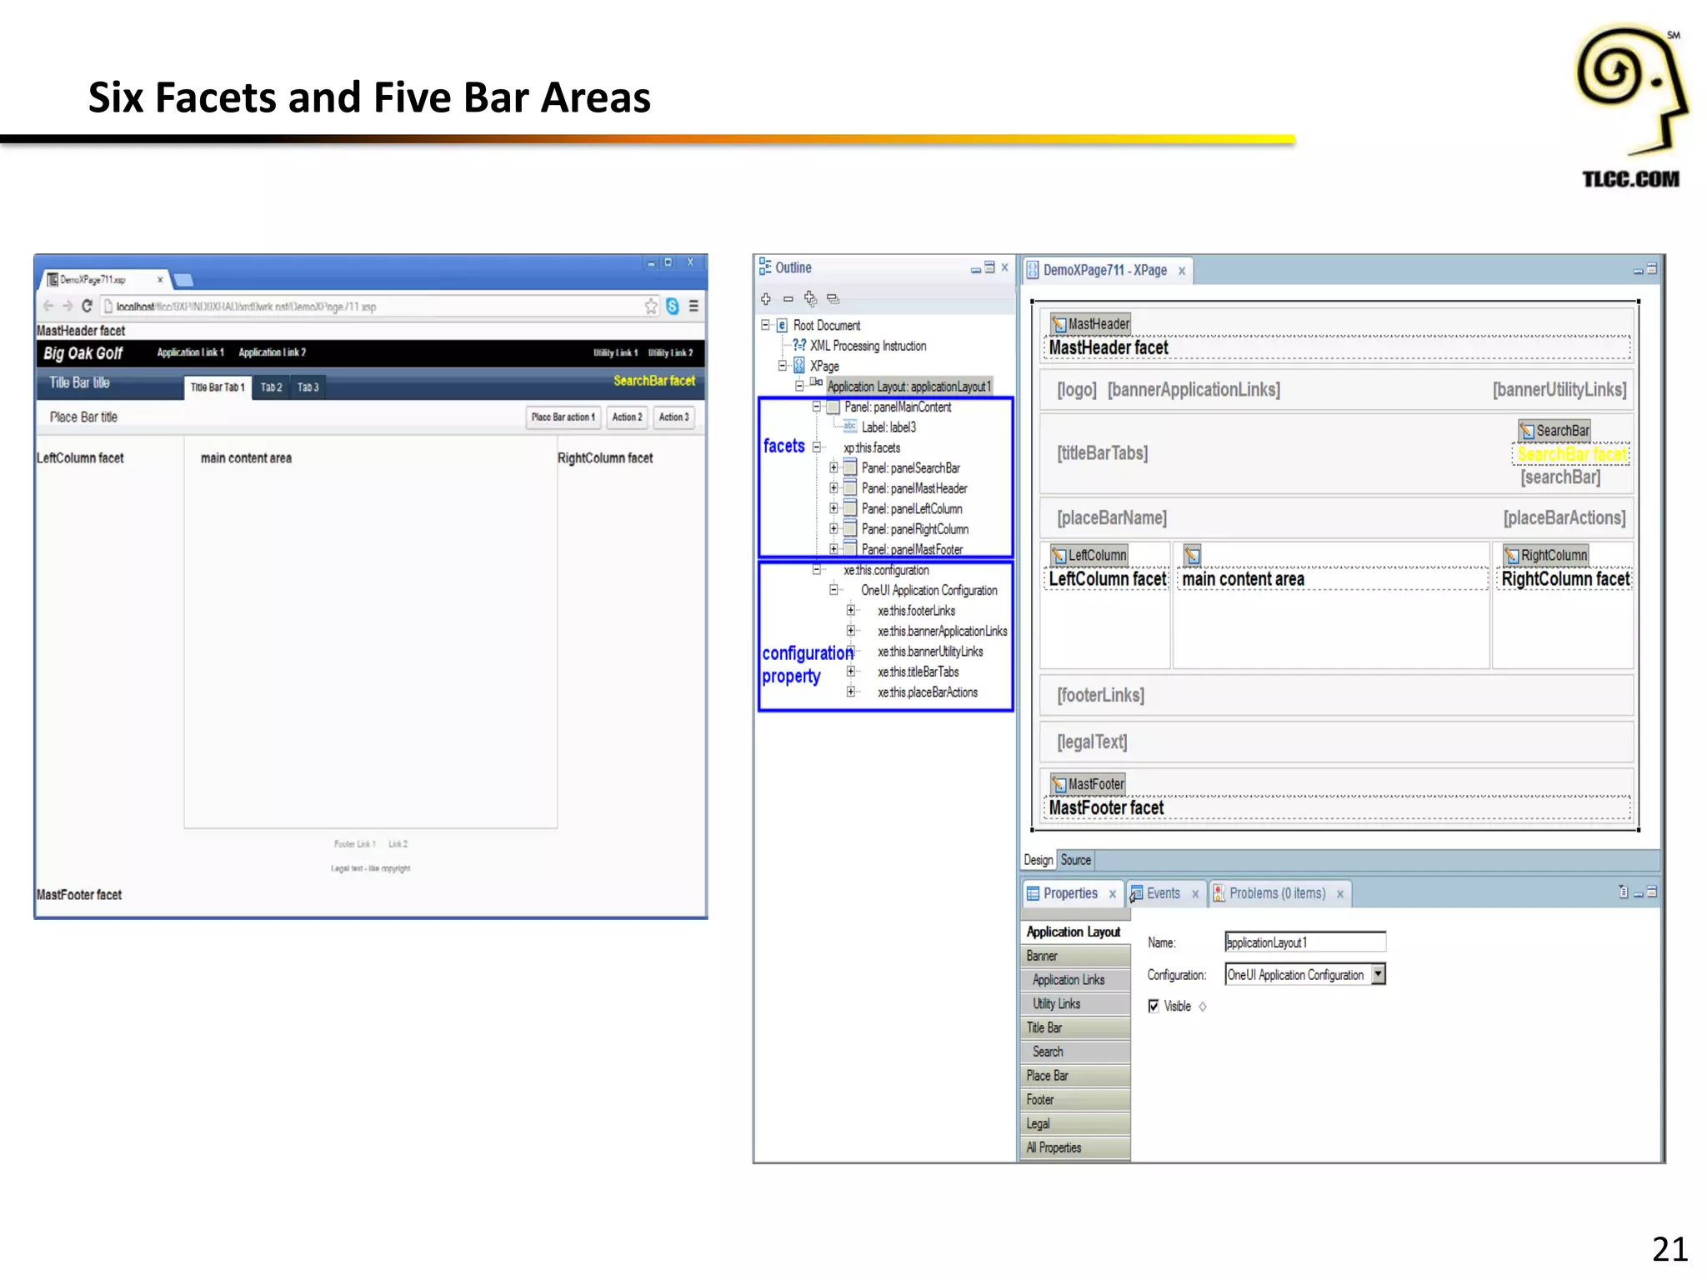Screen dimensions: 1707x1280
Task: Open the Events tab
Action: pyautogui.click(x=1162, y=893)
